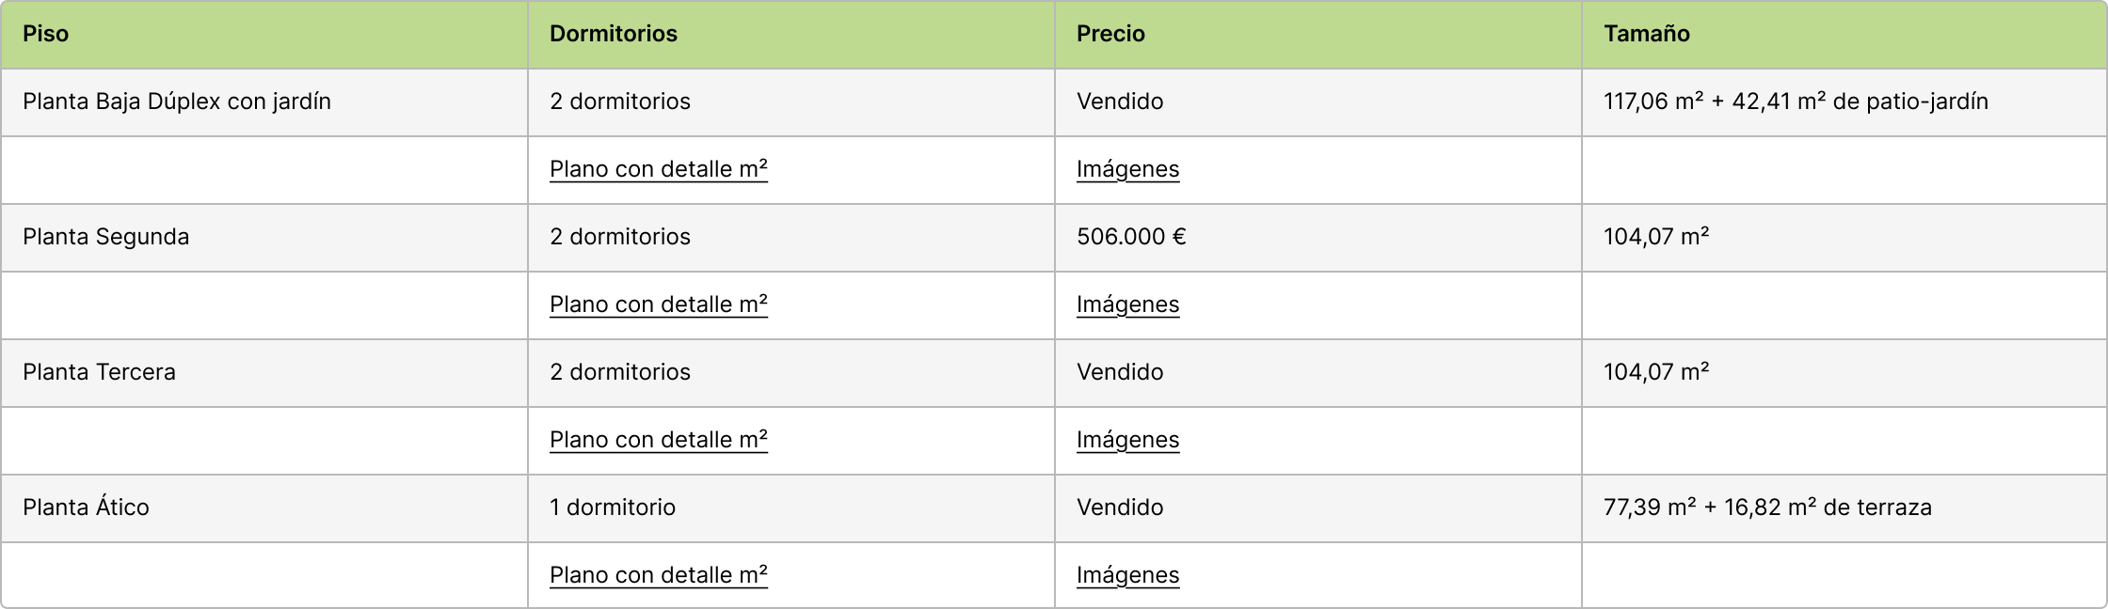The image size is (2108, 609).
Task: Click the 117,06 m² patio-jardín size cell
Action: 1796,101
